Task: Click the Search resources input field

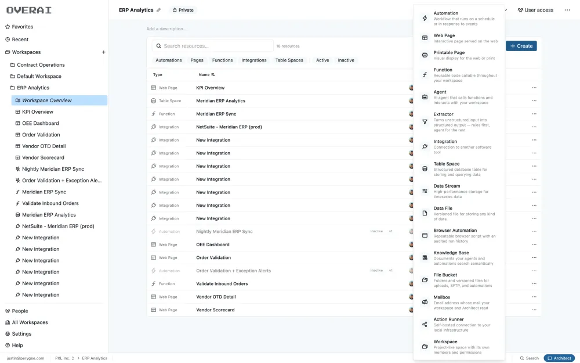Action: coord(213,46)
